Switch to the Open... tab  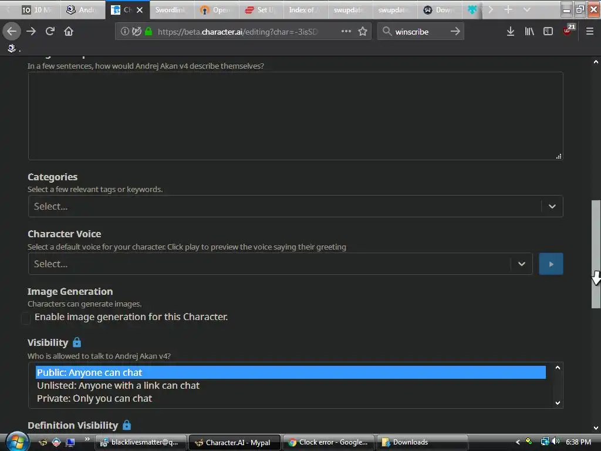tap(216, 10)
